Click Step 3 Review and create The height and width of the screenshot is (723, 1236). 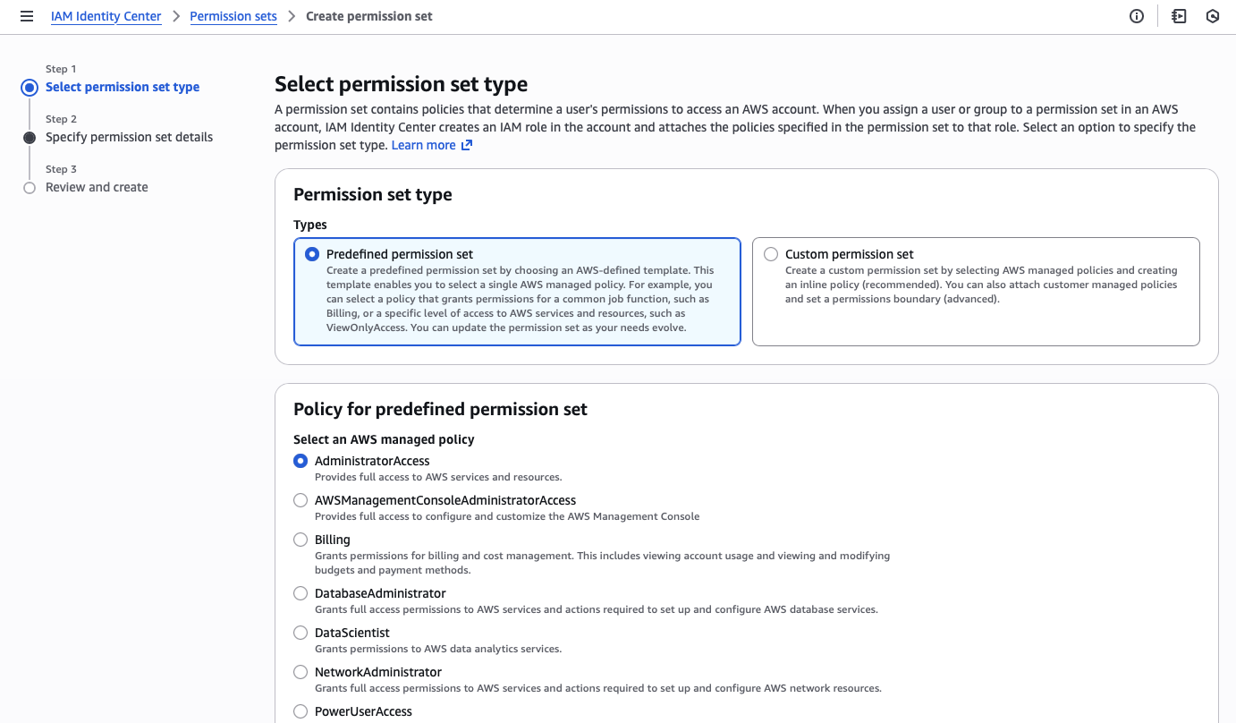click(97, 187)
